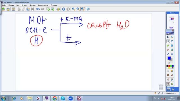The width and height of the screenshot is (180, 101).
Task: Select the eyedropper color picker tool
Action: [168, 54]
